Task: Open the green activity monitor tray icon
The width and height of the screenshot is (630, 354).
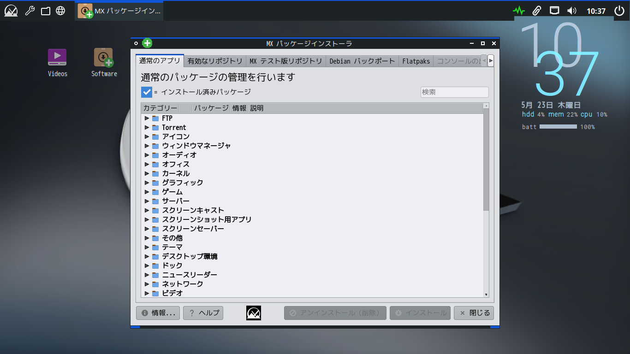Action: [x=519, y=11]
